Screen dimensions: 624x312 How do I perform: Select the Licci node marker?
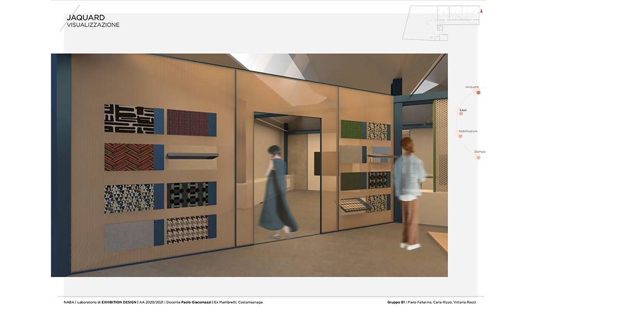point(461,114)
